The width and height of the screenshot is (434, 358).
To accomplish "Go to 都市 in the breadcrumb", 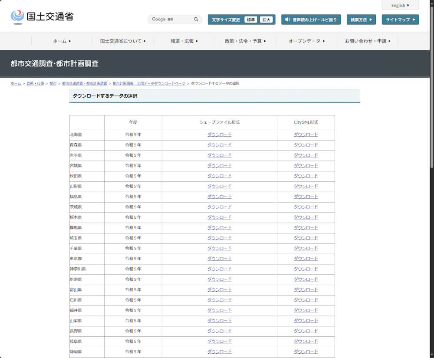I will (53, 83).
